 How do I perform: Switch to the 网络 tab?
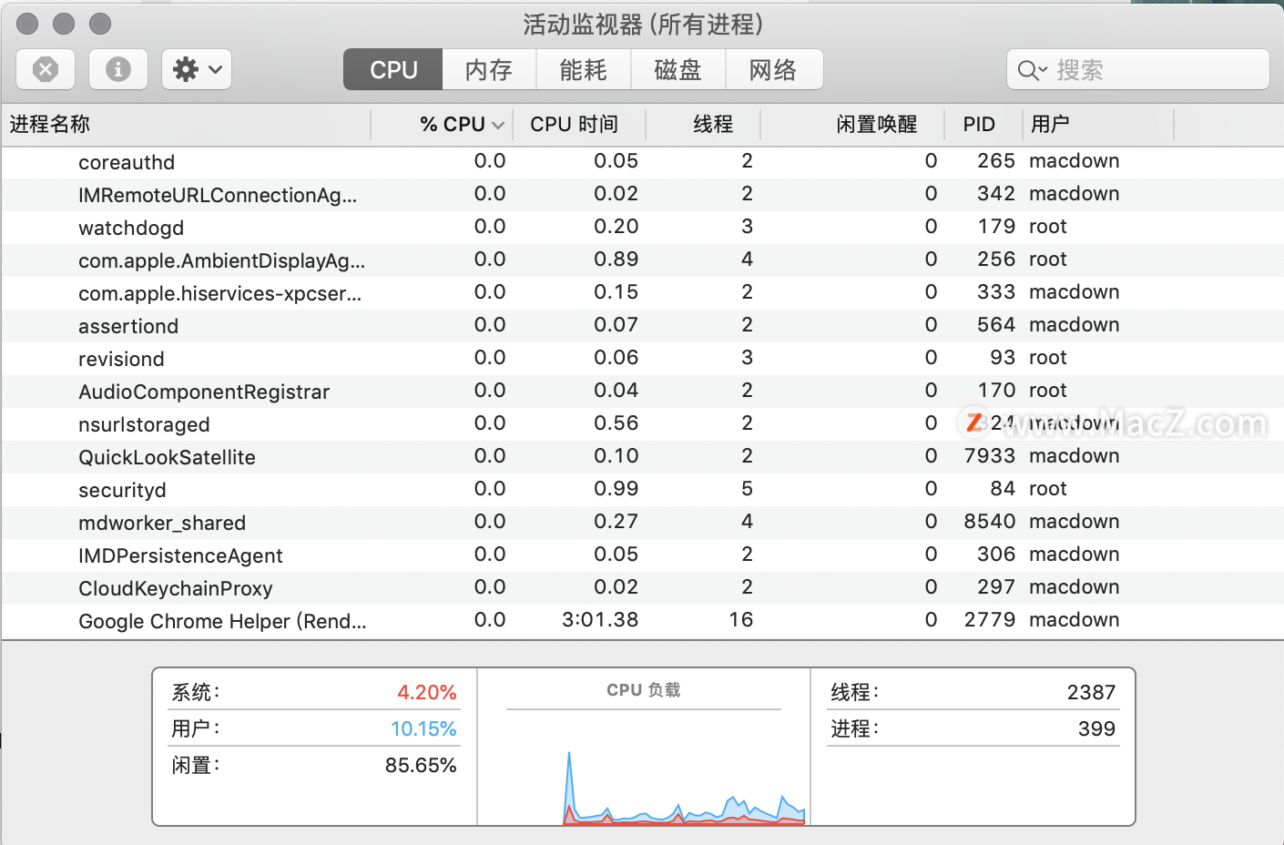pyautogui.click(x=774, y=70)
